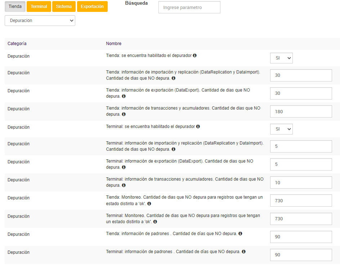The height and width of the screenshot is (265, 340).
Task: Switch to the Sistema tab
Action: tap(64, 6)
